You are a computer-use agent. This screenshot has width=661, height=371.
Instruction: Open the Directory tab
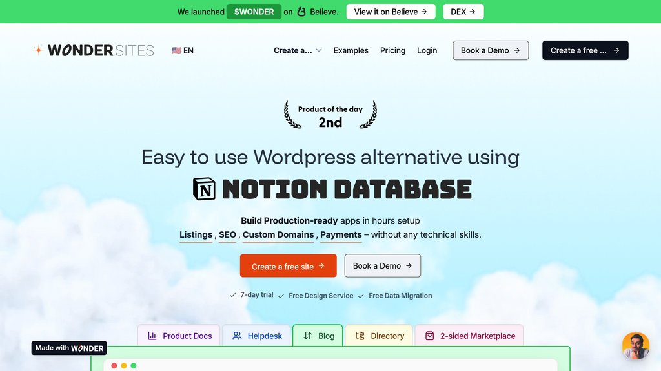pyautogui.click(x=379, y=336)
